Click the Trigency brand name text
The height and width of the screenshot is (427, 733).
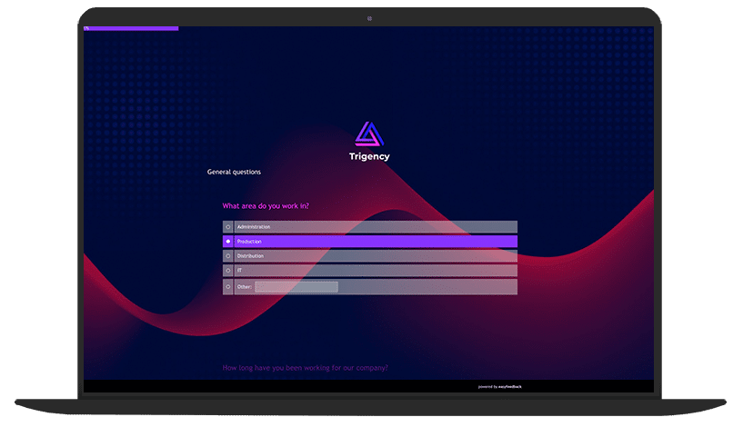pos(369,156)
